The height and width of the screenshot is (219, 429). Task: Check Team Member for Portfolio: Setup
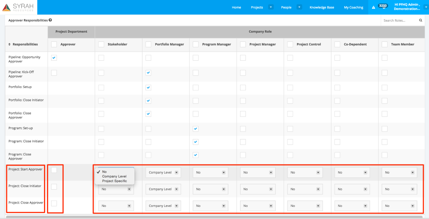pyautogui.click(x=385, y=88)
